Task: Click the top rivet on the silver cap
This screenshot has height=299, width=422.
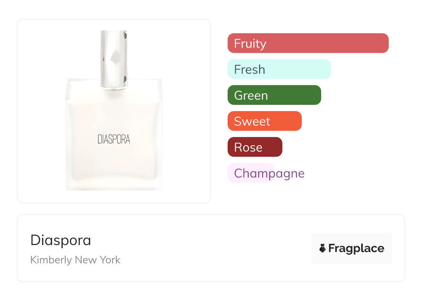Action: [125, 35]
